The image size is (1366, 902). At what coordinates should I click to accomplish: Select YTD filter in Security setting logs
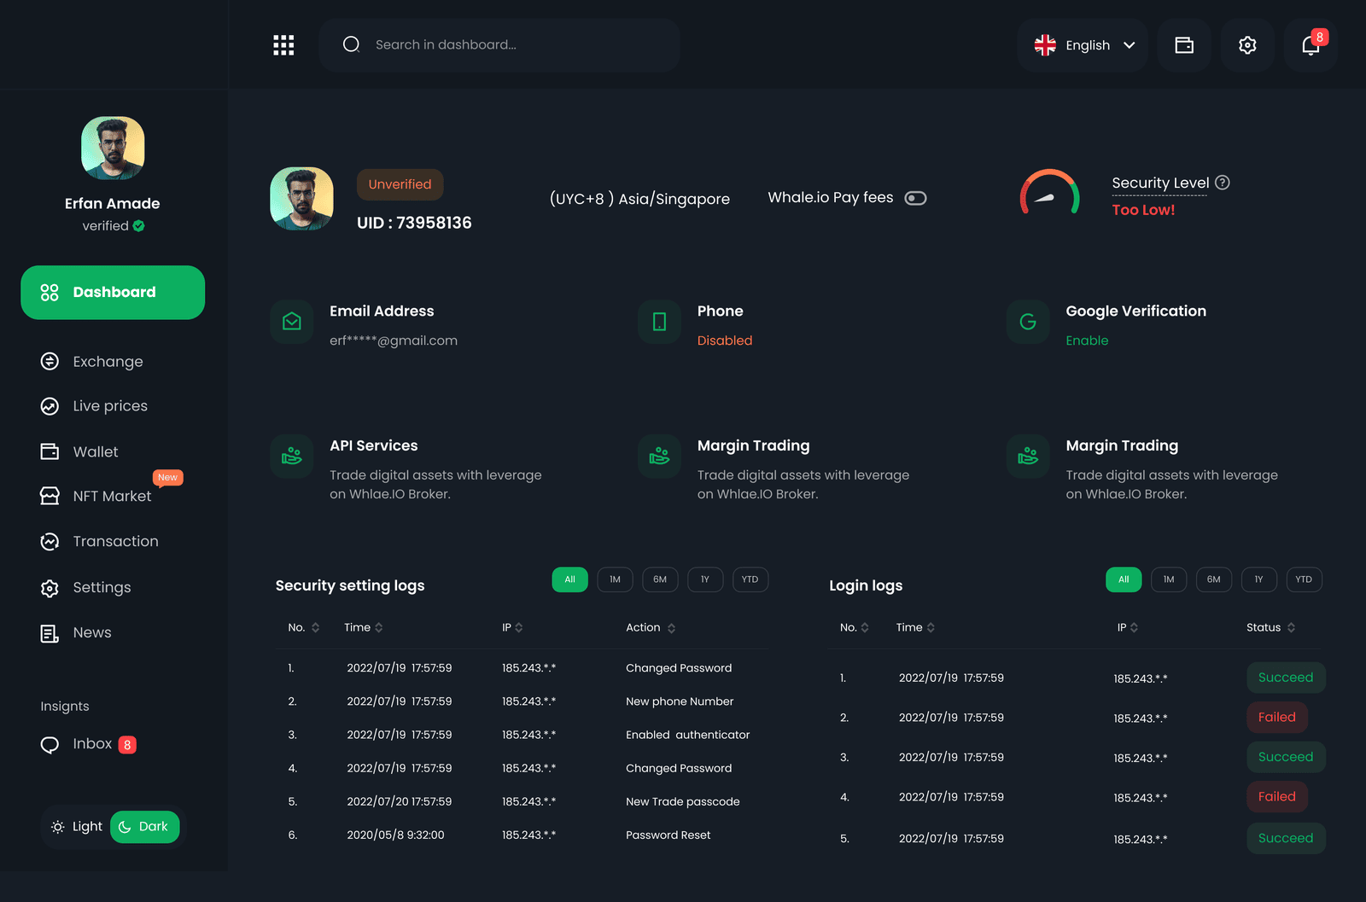[750, 579]
